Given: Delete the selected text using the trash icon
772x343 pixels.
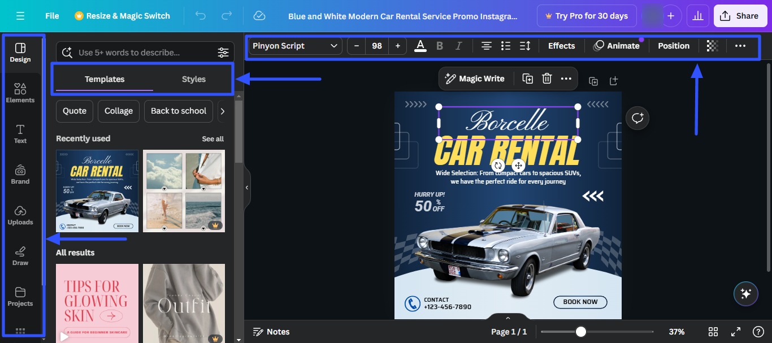Looking at the screenshot, I should (547, 79).
